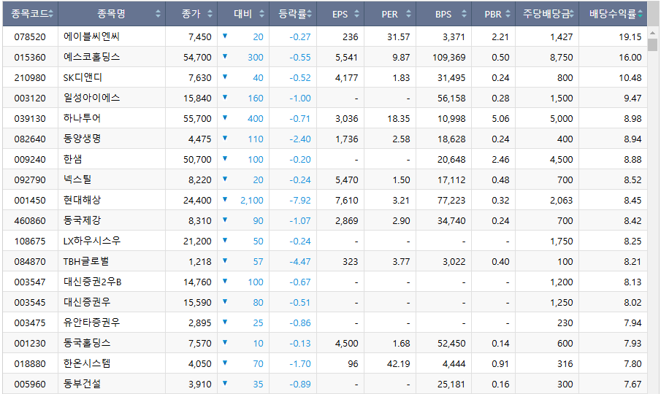Click dividend yield 19.15
This screenshot has height=394, width=661.
[x=630, y=37]
